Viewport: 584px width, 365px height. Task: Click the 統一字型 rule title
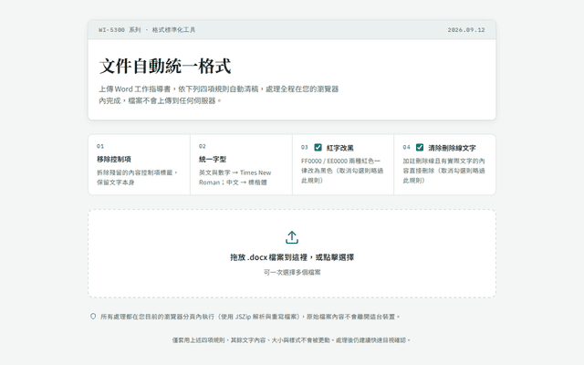(213, 159)
